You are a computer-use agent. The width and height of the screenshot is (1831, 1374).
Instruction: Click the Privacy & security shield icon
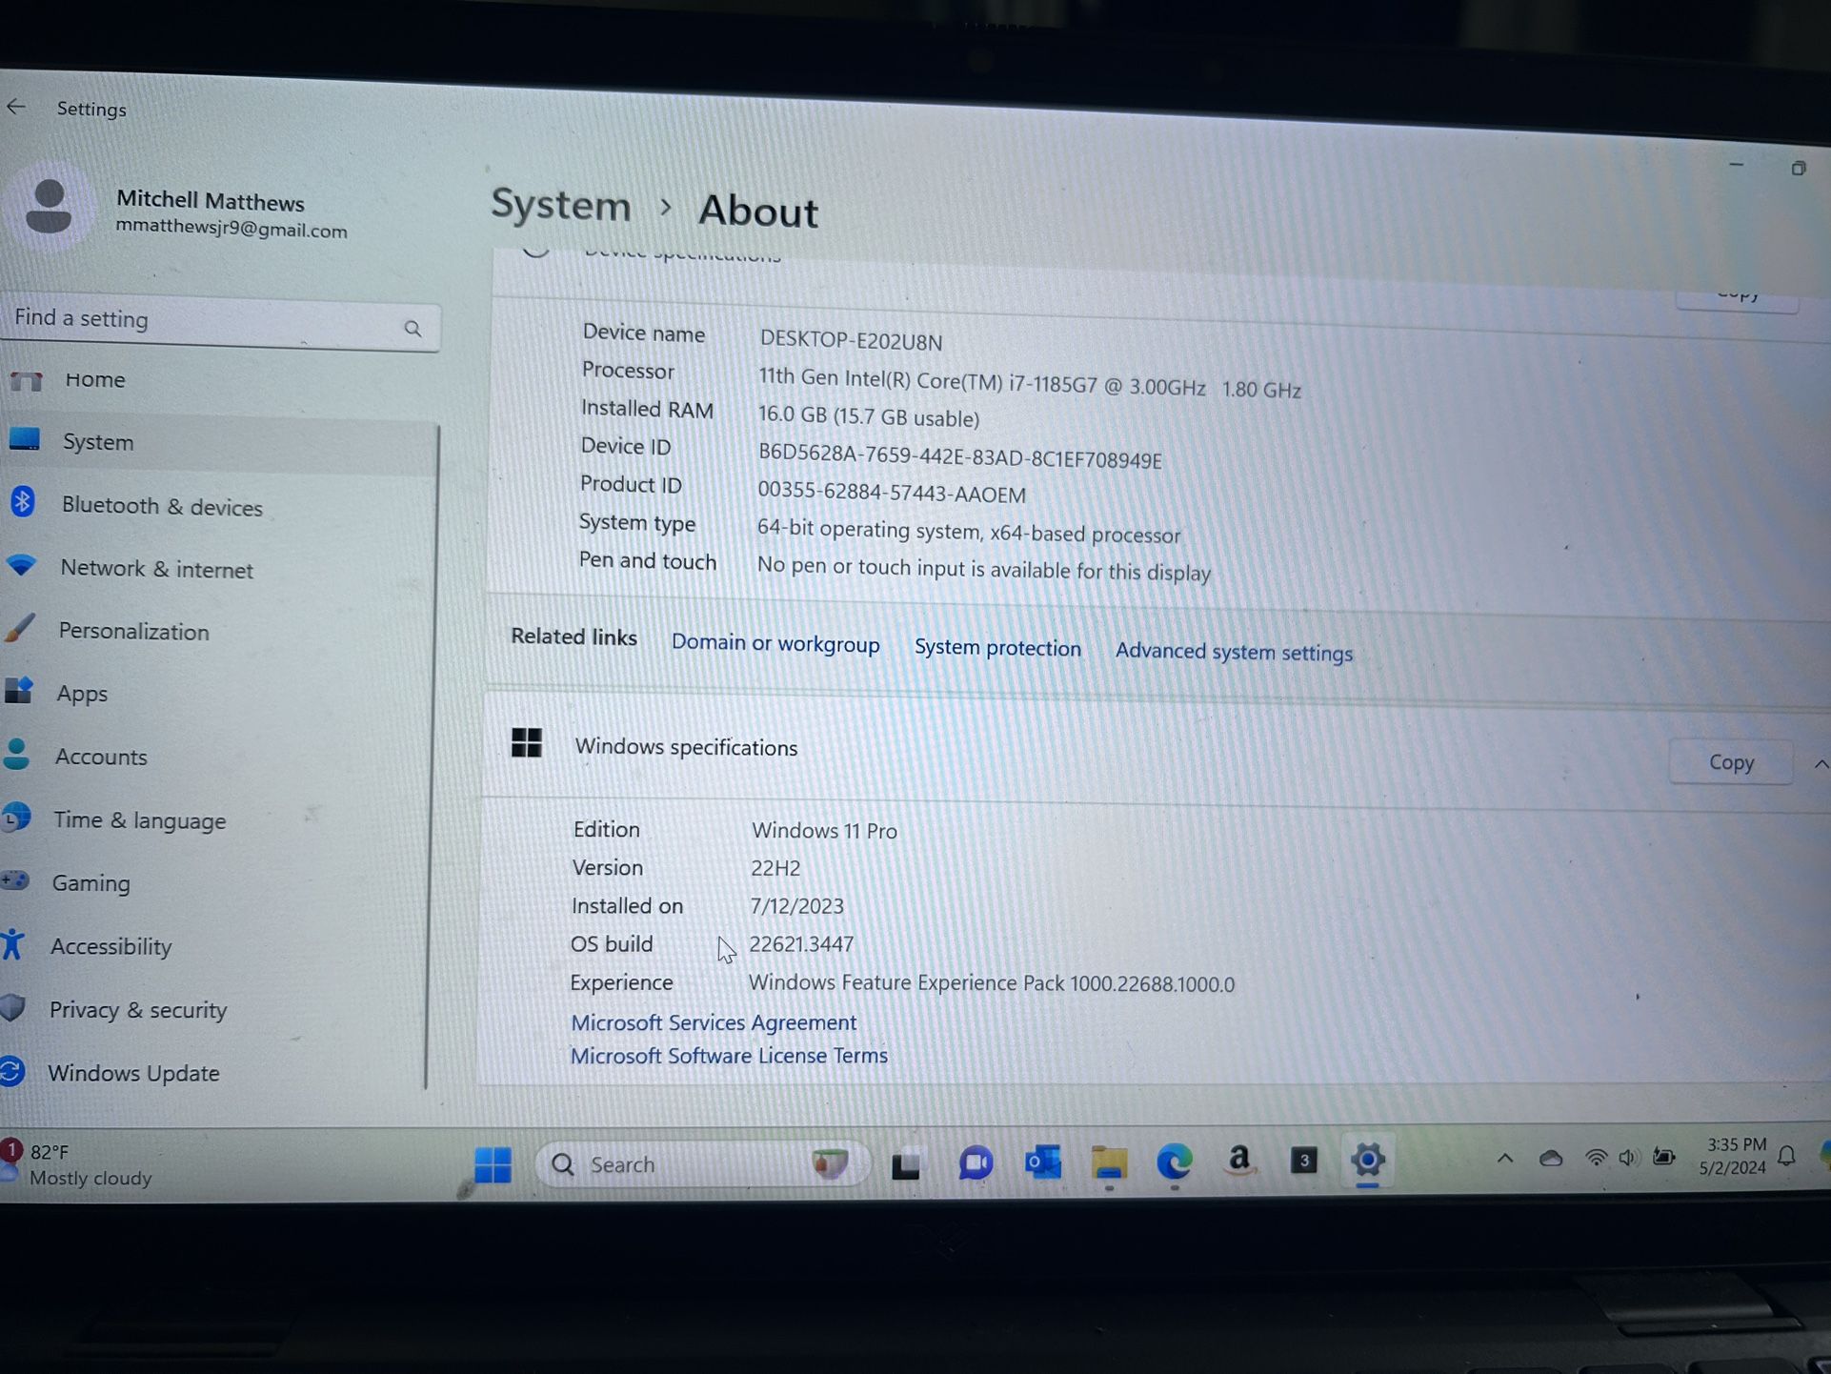[x=12, y=1007]
